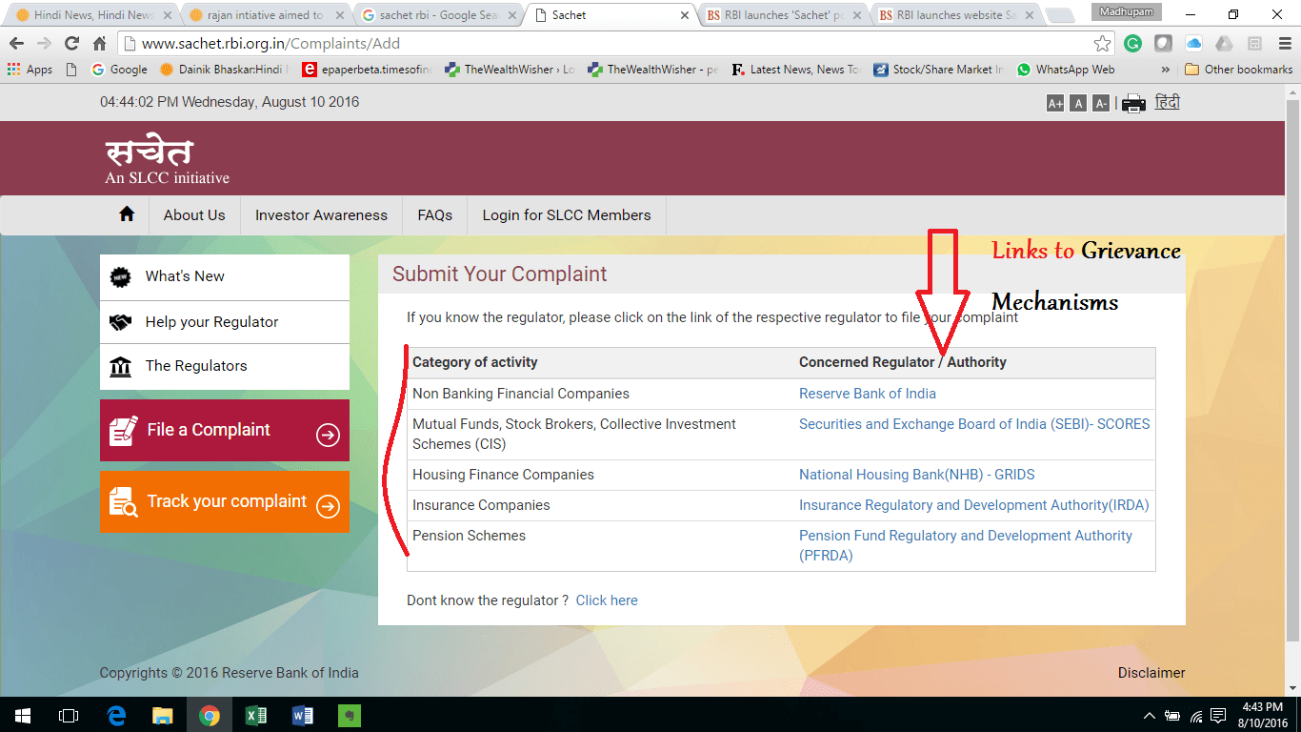Open the Dainik Bhaskar bookmark

pos(222,70)
